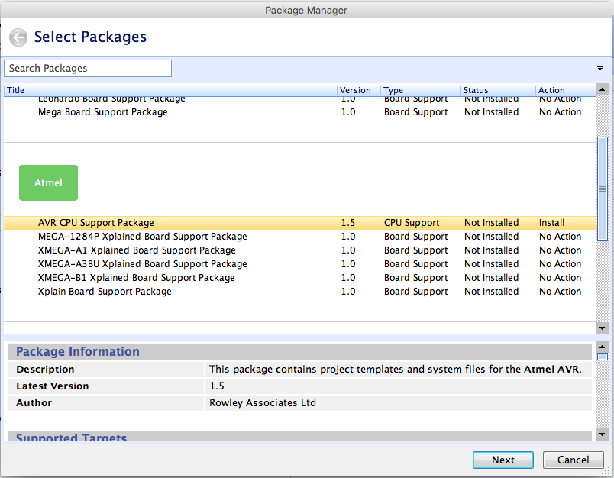Click the green Atmel vendor badge
Viewport: 614px width, 478px height.
tap(48, 183)
